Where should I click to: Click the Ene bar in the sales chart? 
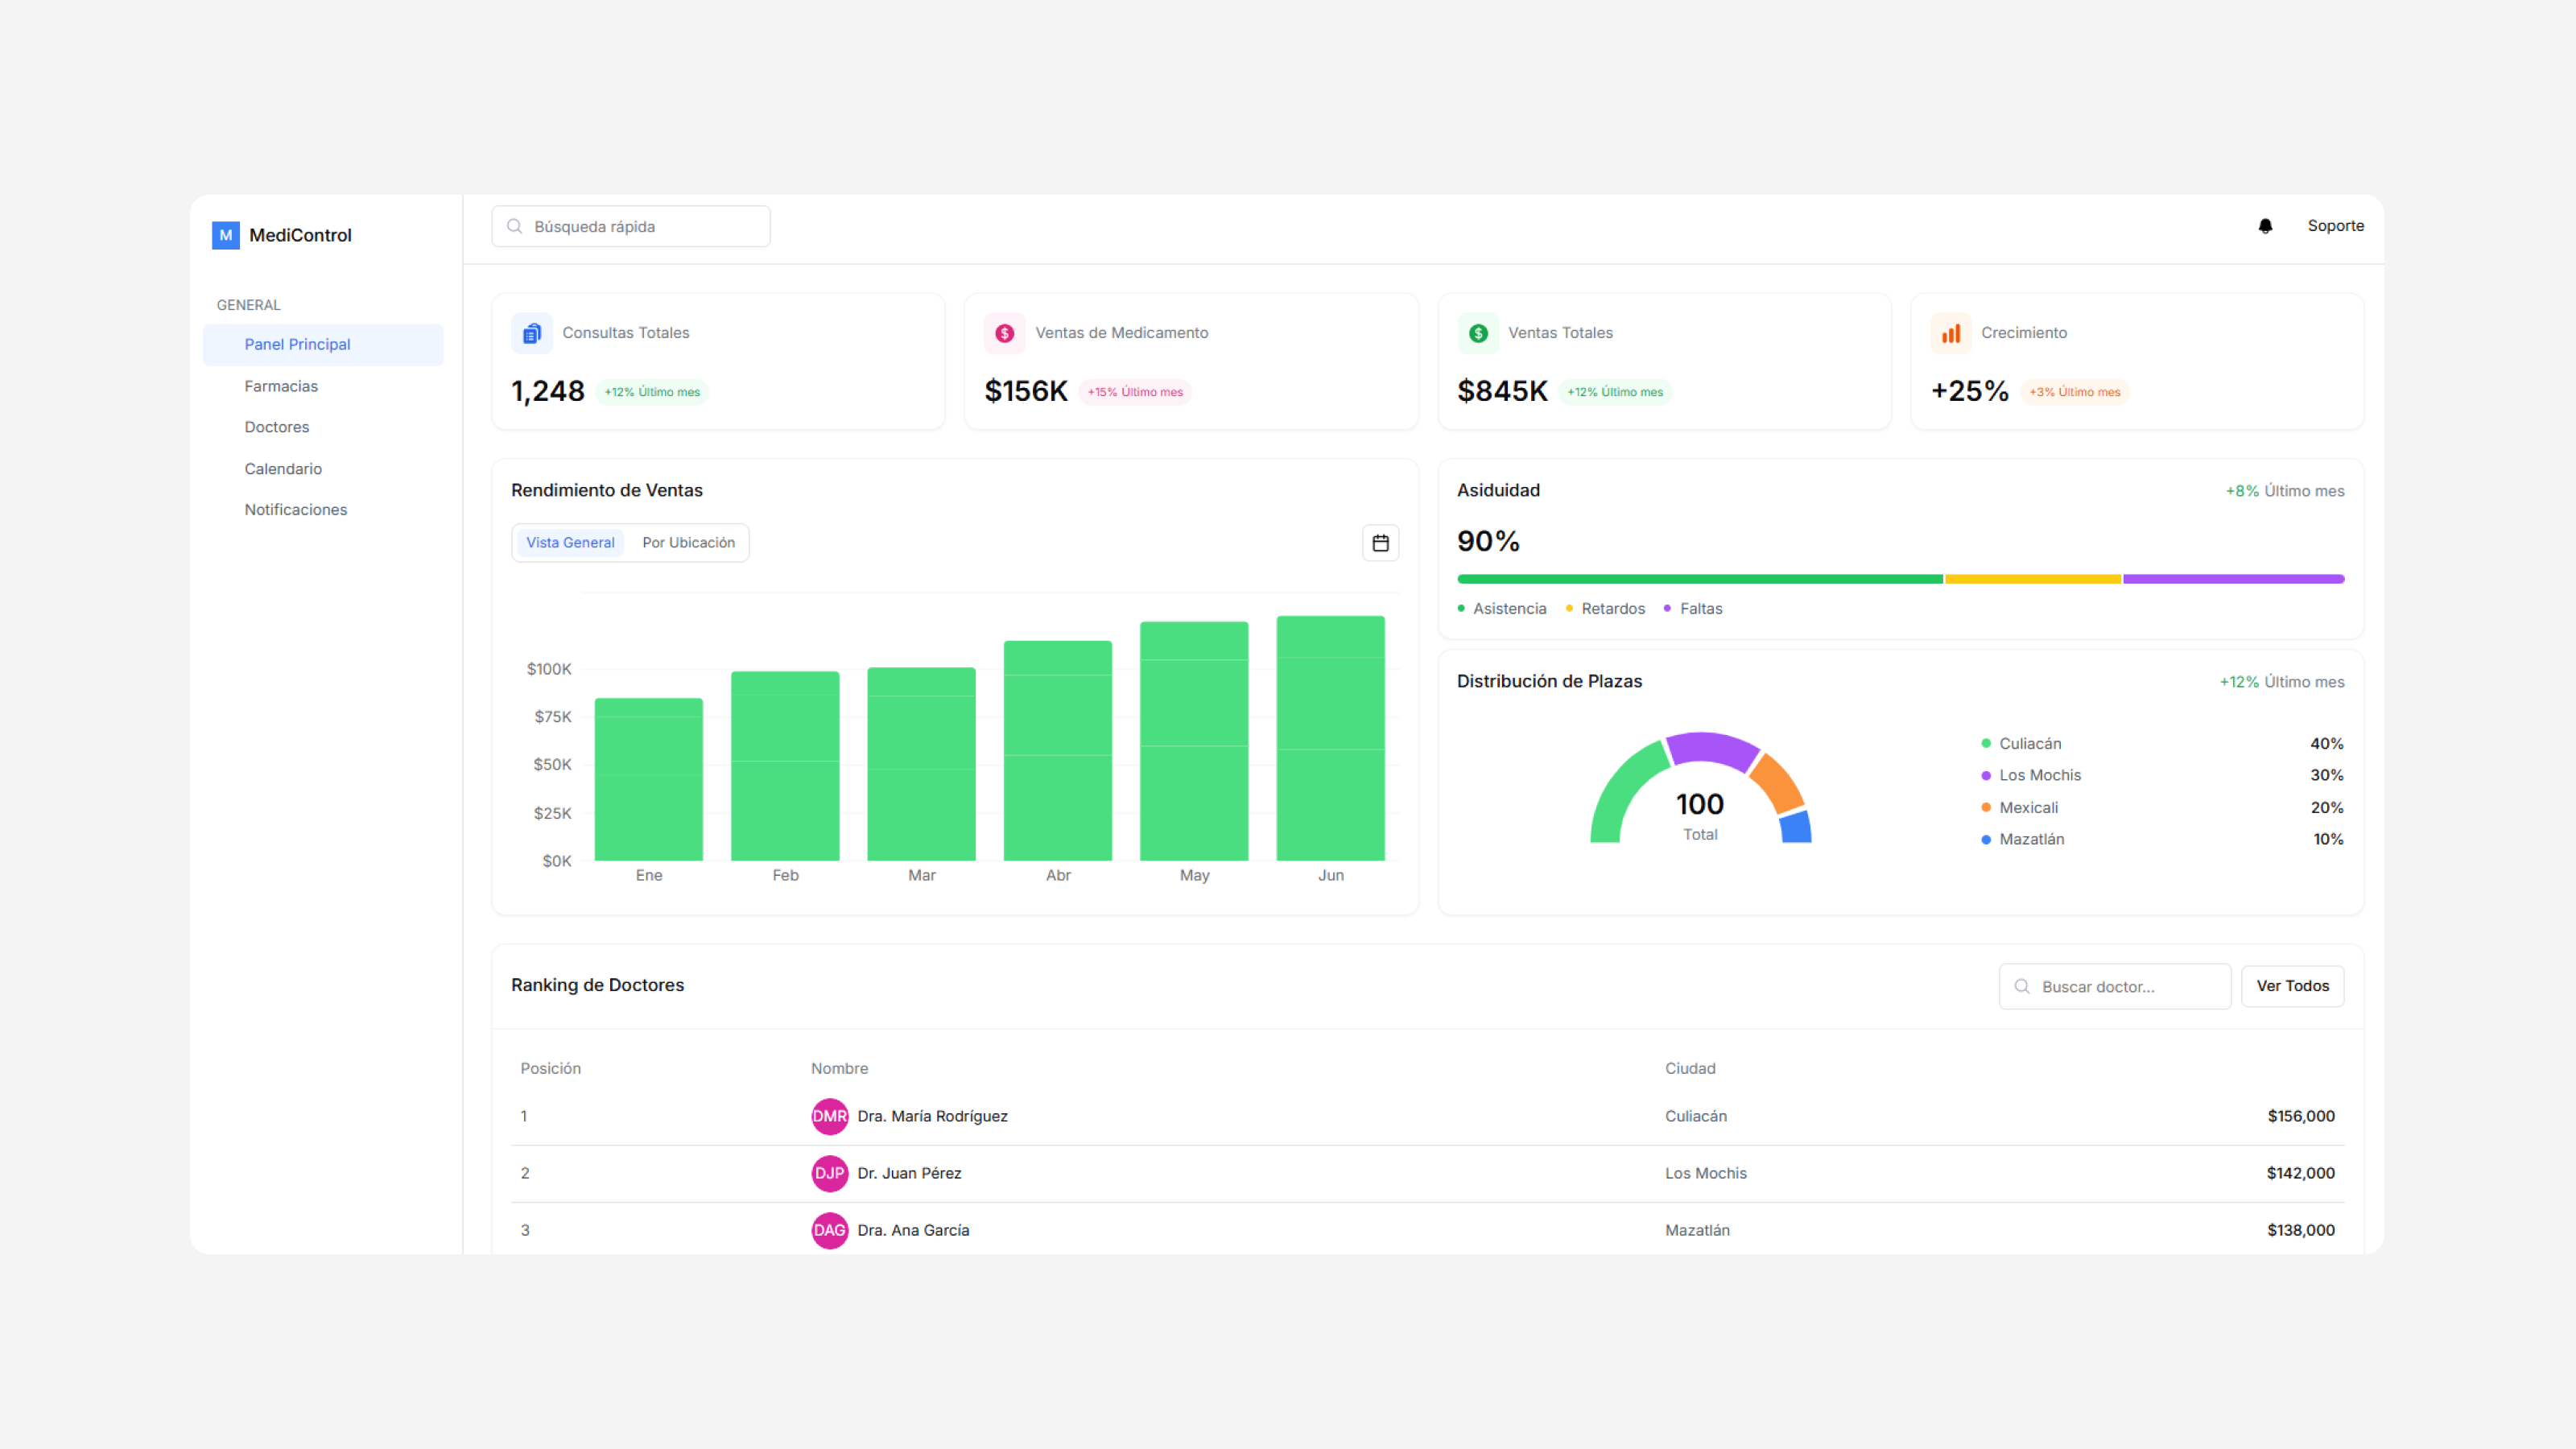649,779
